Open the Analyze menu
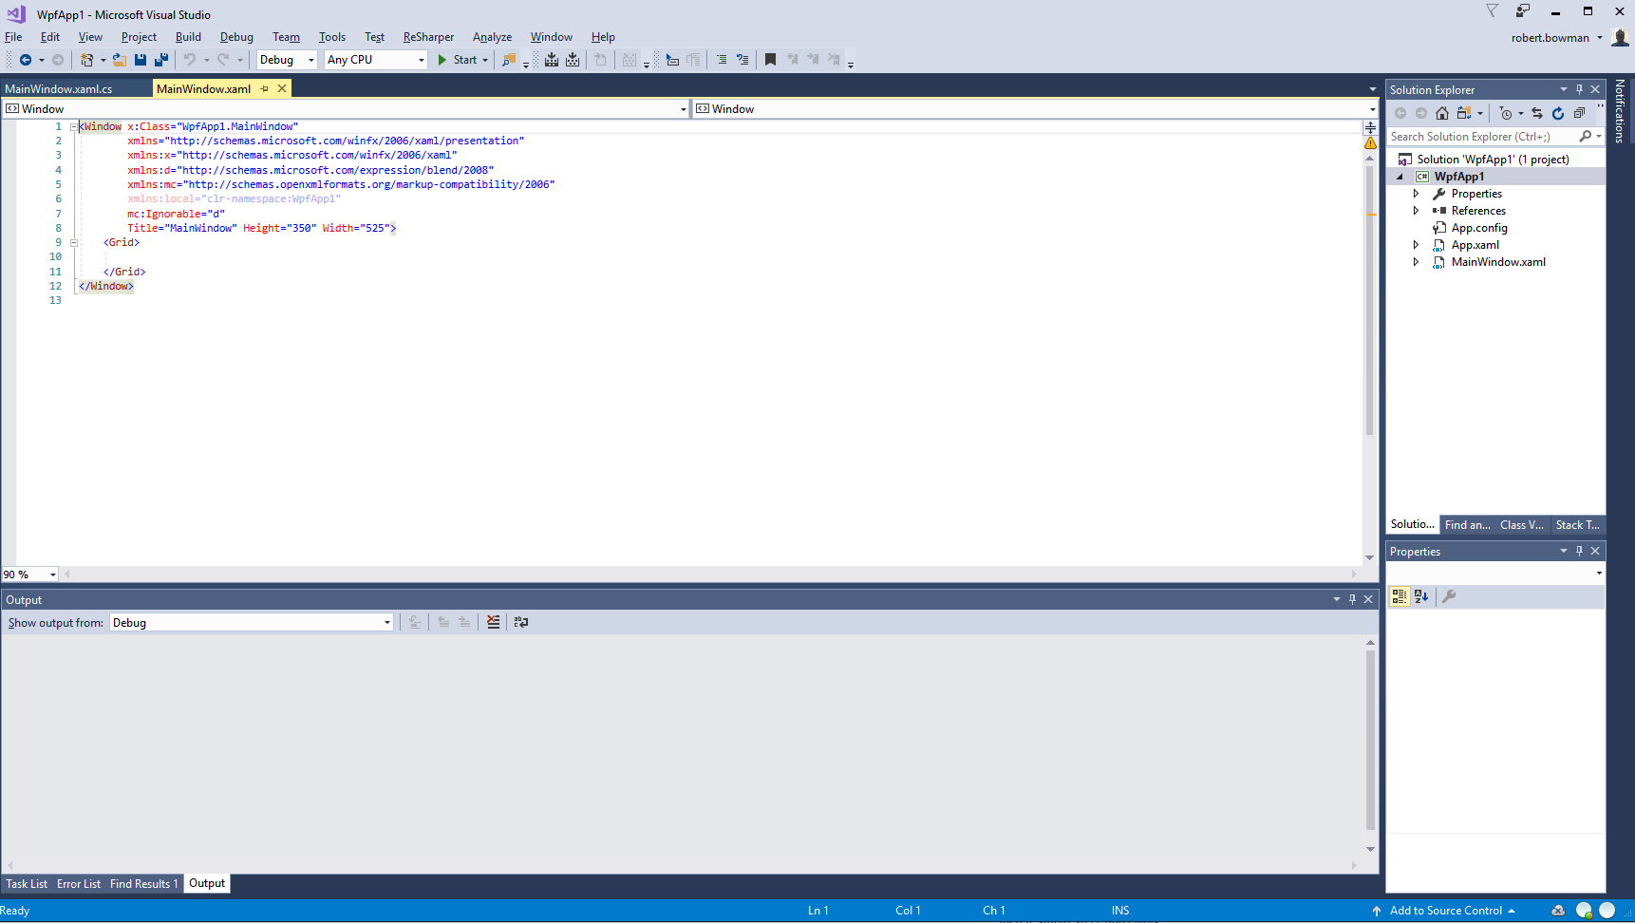1635x923 pixels. click(492, 37)
